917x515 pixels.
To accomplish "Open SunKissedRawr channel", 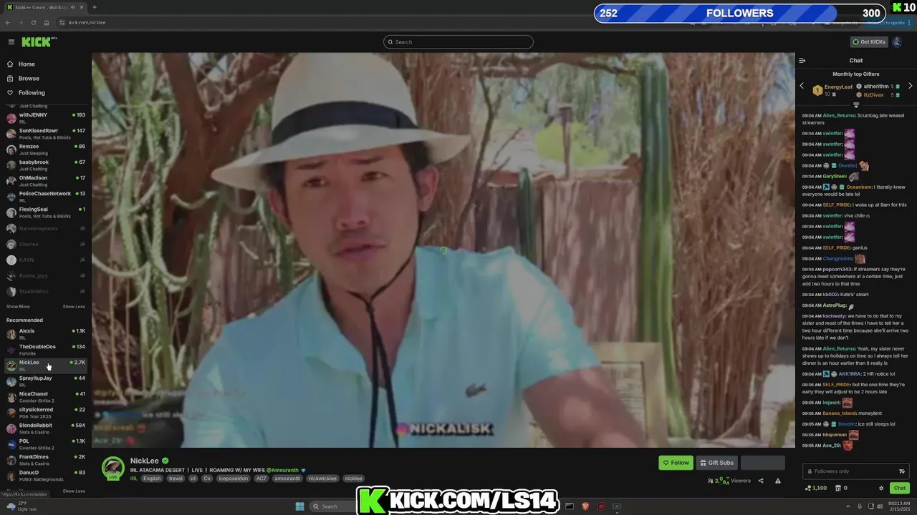I will pos(46,134).
